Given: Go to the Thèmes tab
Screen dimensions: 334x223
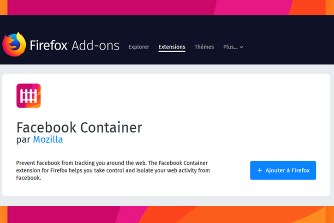Looking at the screenshot, I should pyautogui.click(x=204, y=47).
